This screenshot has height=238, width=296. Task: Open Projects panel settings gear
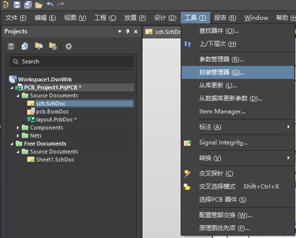point(68,46)
